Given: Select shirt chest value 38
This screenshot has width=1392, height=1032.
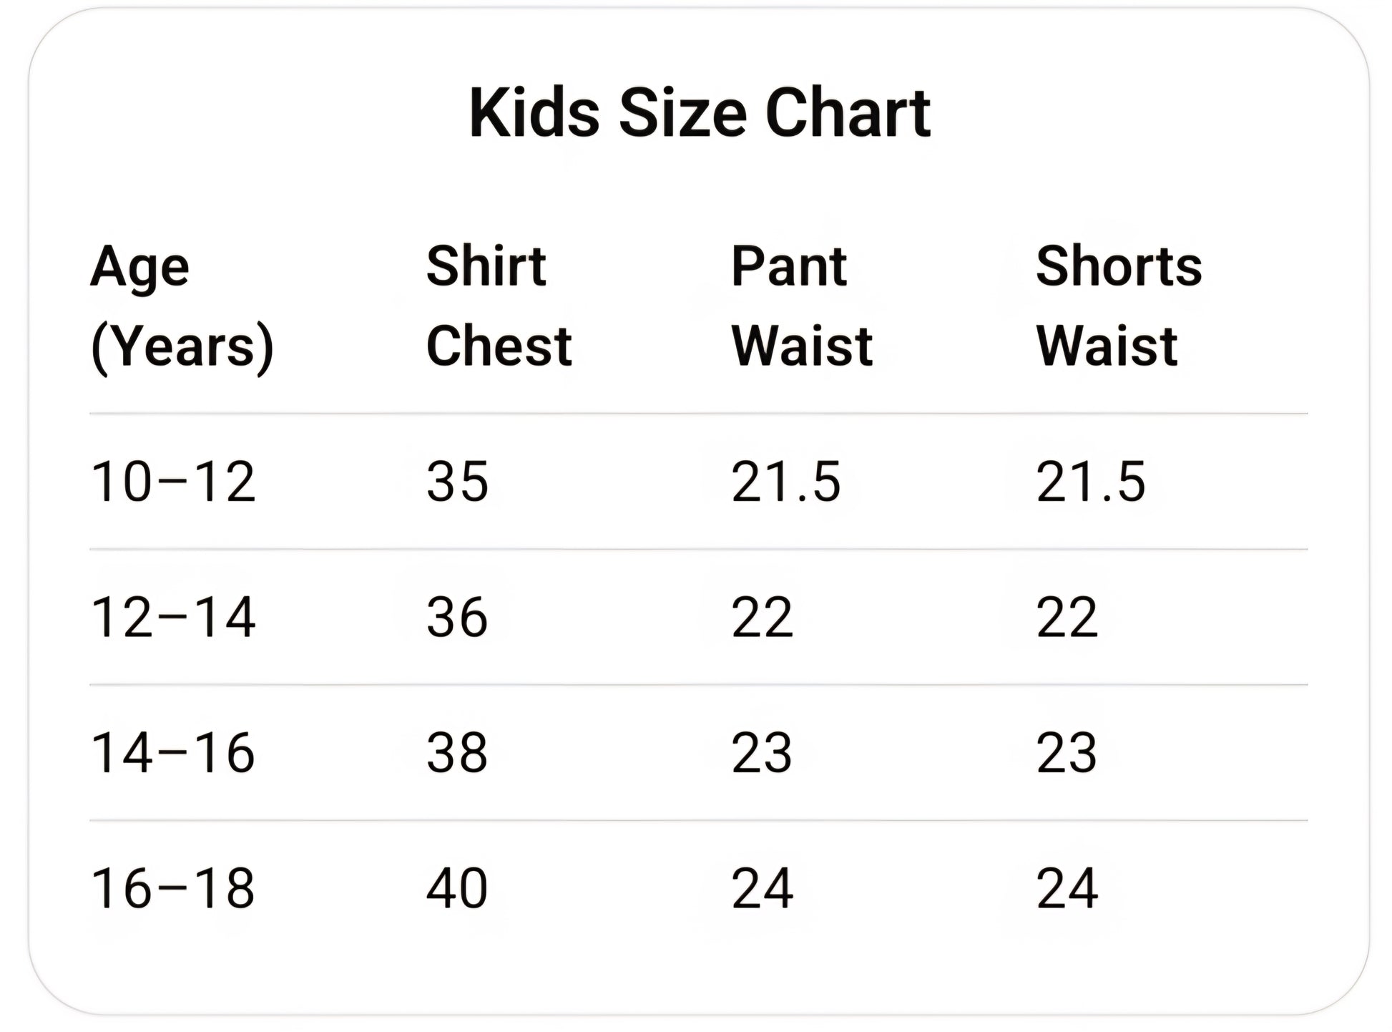Looking at the screenshot, I should pyautogui.click(x=457, y=753).
